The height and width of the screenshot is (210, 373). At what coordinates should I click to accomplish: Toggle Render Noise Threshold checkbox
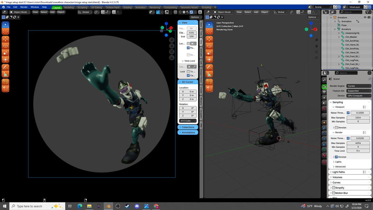click(348, 138)
